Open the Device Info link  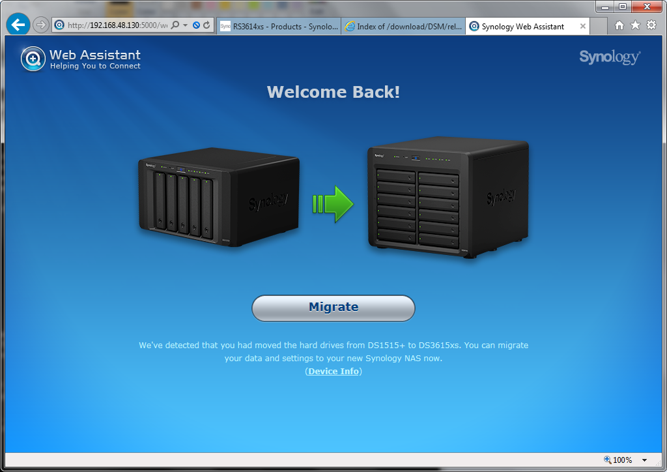[333, 371]
